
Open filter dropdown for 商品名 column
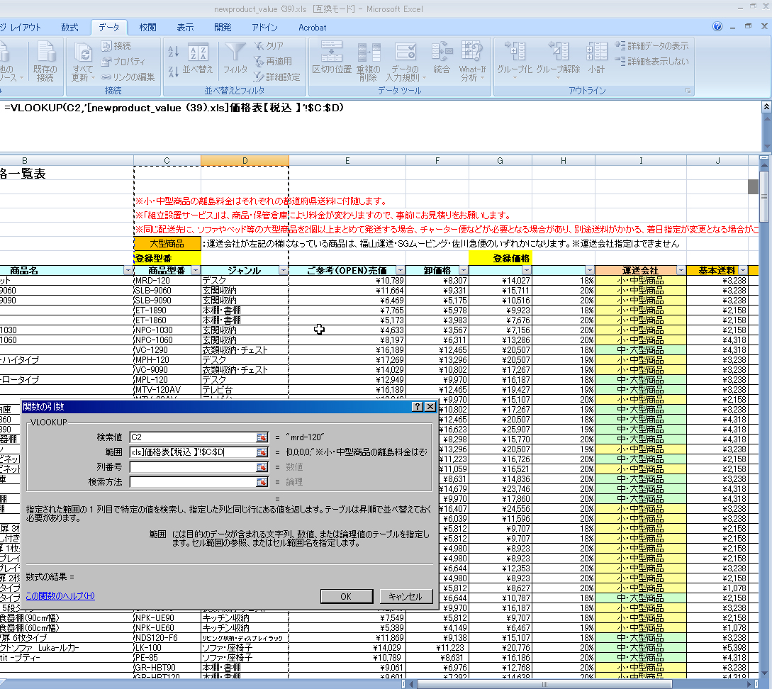click(128, 271)
